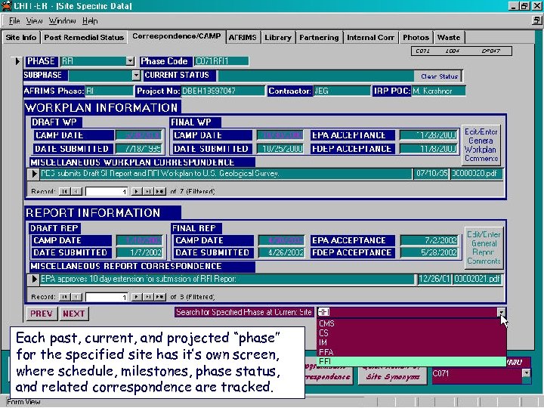This screenshot has width=544, height=408.
Task: Click Edit/Enter General Workplan Comments
Action: [x=481, y=145]
